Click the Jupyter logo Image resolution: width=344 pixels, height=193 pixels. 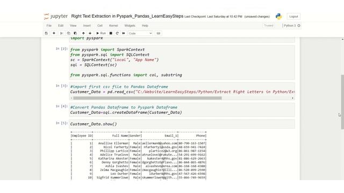56,17
